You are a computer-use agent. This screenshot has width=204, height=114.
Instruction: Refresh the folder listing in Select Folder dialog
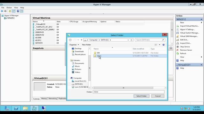click(131, 40)
